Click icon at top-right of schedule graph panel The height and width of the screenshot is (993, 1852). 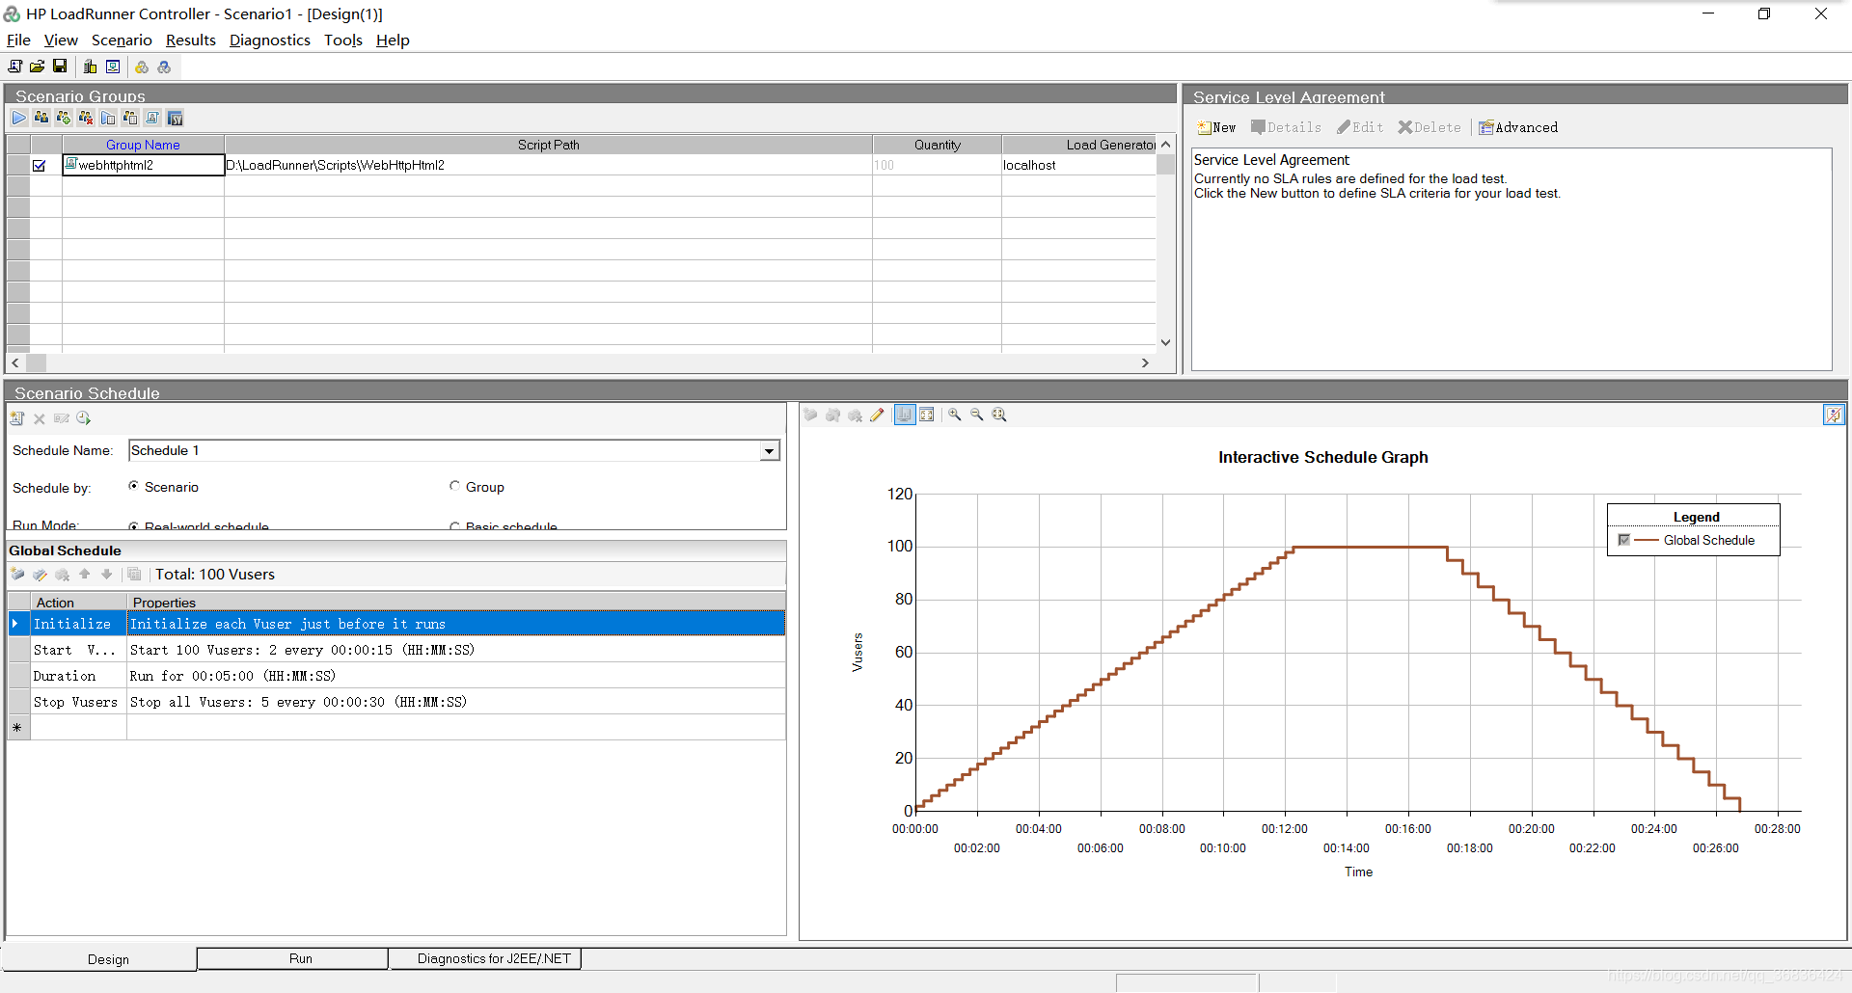1834,415
